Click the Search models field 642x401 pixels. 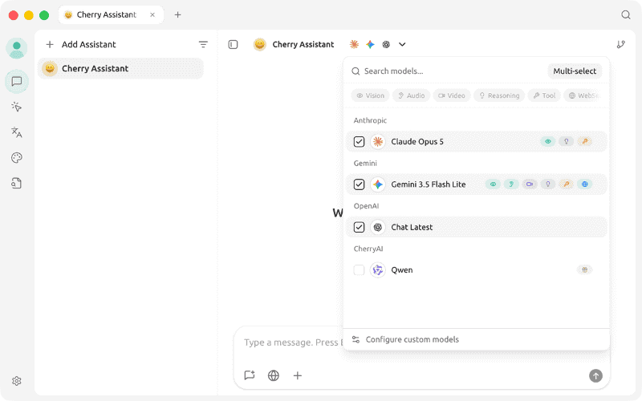446,71
